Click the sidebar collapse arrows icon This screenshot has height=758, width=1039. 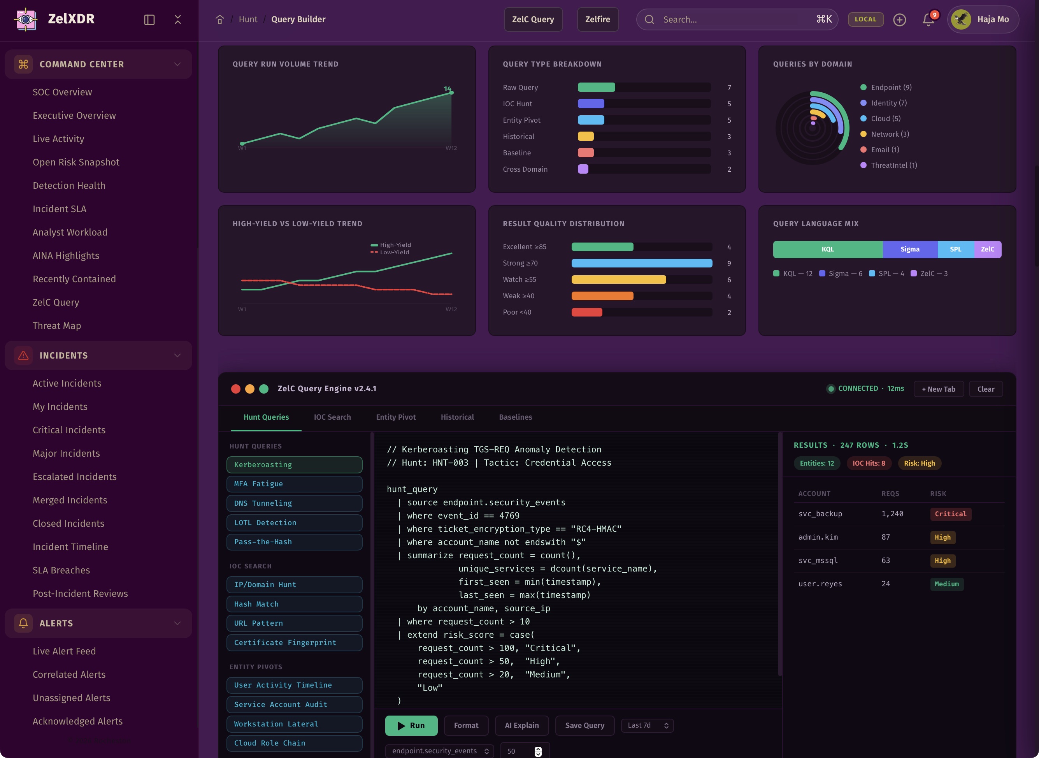[x=178, y=19]
